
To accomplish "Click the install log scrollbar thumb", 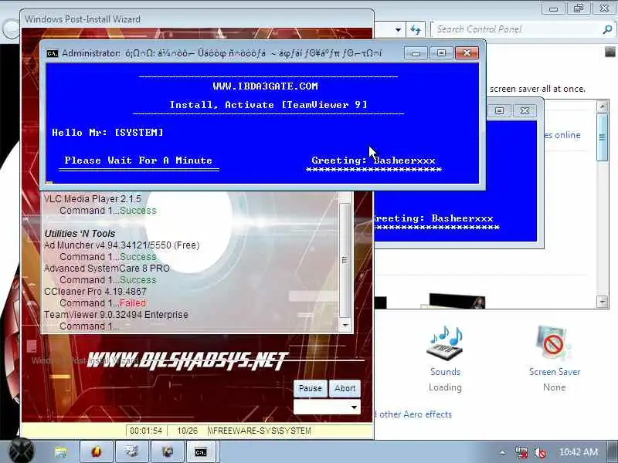I will (345, 260).
